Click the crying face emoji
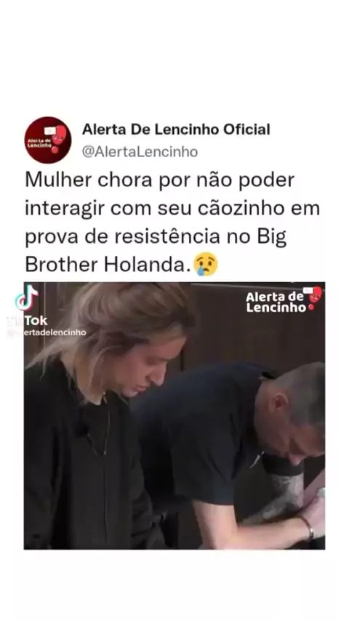The height and width of the screenshot is (621, 349). (206, 264)
